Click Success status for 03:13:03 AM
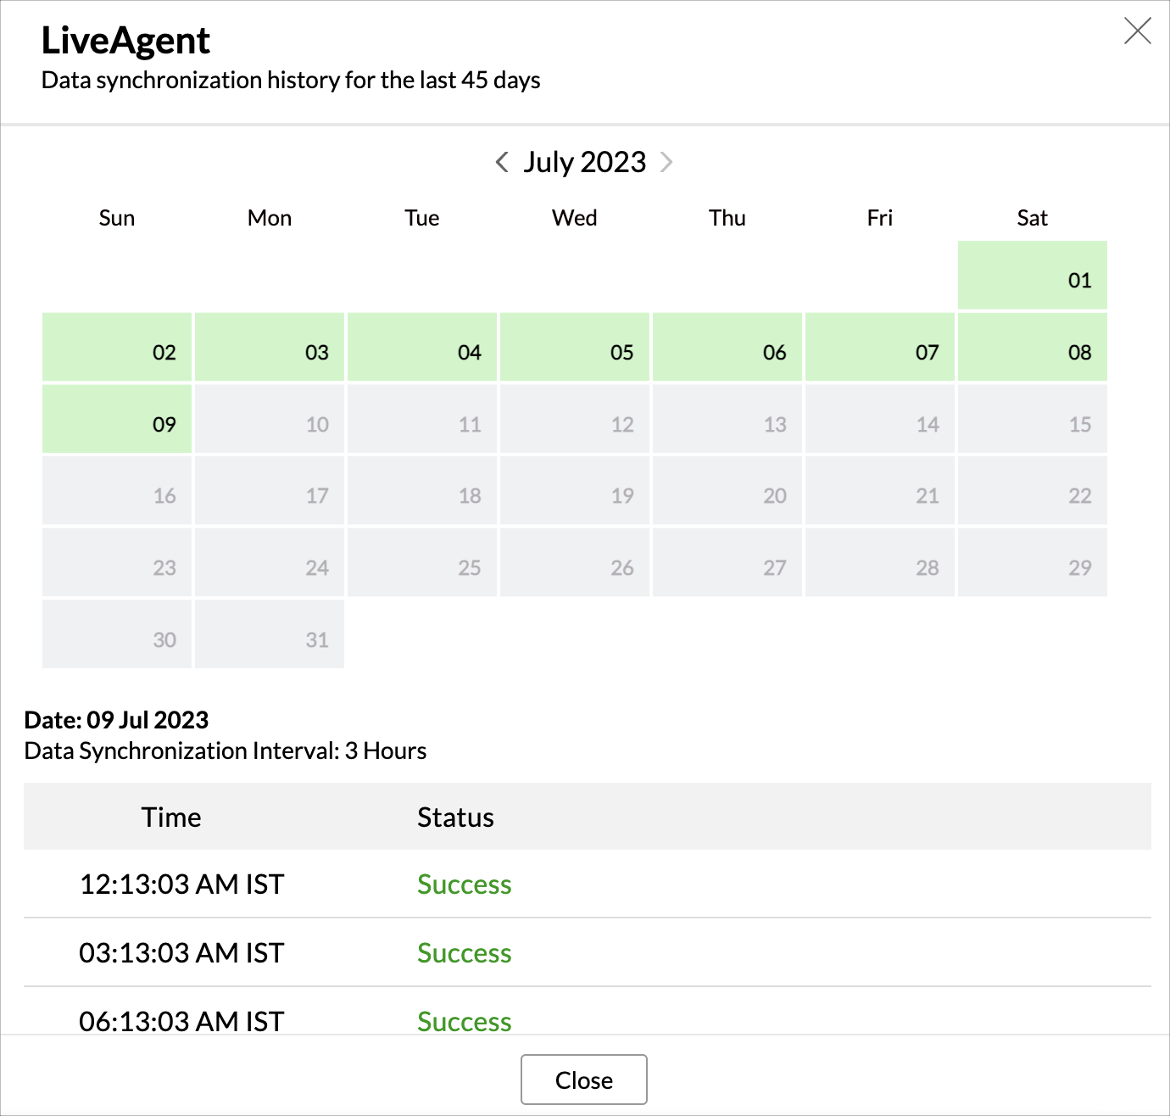The image size is (1170, 1116). point(464,953)
